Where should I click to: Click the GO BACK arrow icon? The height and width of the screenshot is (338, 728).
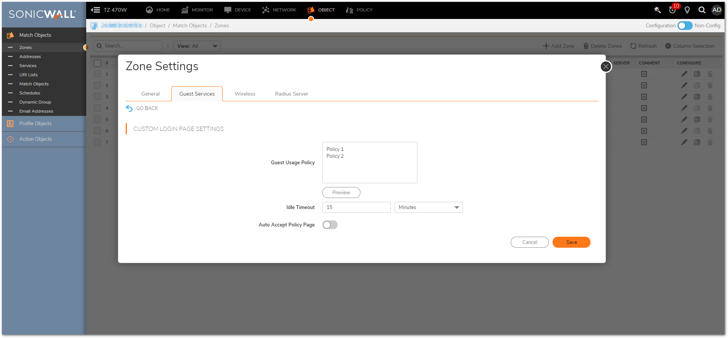point(129,108)
